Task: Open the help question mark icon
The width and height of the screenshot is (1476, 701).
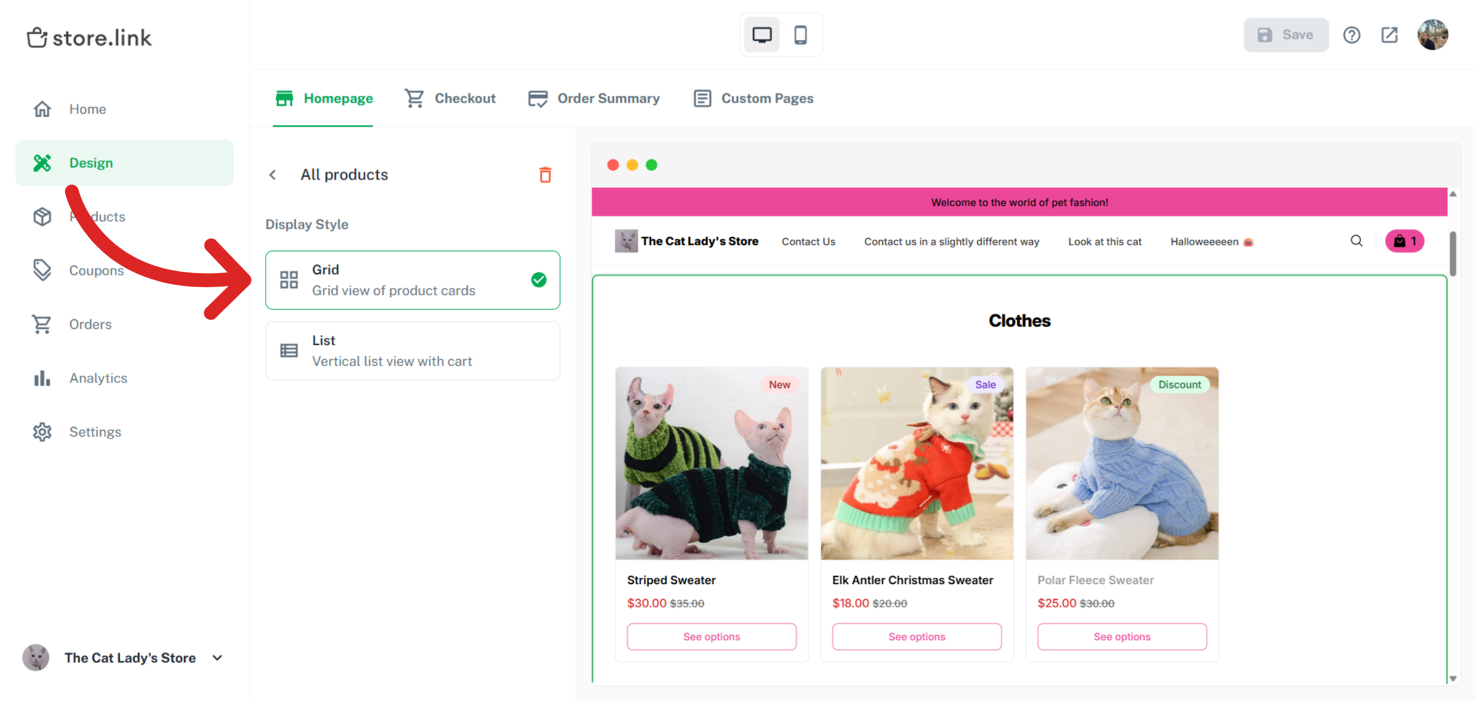Action: [x=1352, y=35]
